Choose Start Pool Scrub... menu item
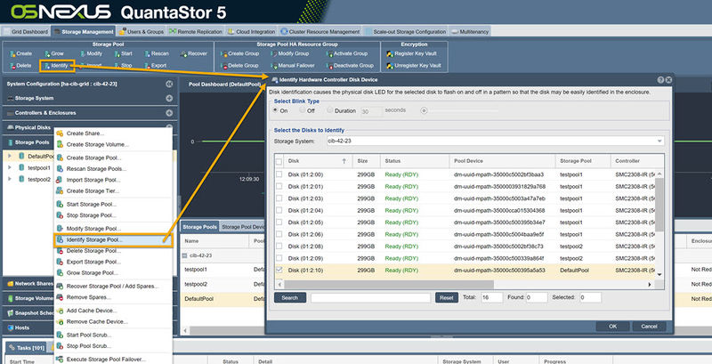This screenshot has height=364, width=712. coord(113,335)
